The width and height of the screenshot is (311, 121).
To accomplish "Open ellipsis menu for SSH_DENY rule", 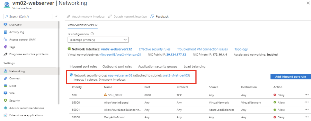I will (x=307, y=95).
